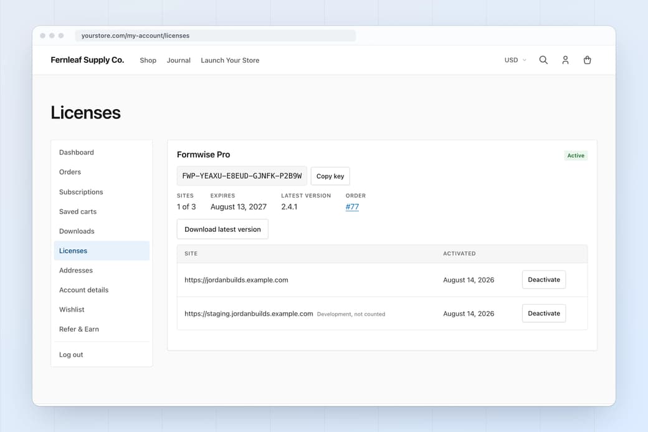The height and width of the screenshot is (432, 648).
Task: Click the Copy key button
Action: click(x=330, y=176)
